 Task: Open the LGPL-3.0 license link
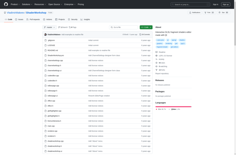point(164,56)
